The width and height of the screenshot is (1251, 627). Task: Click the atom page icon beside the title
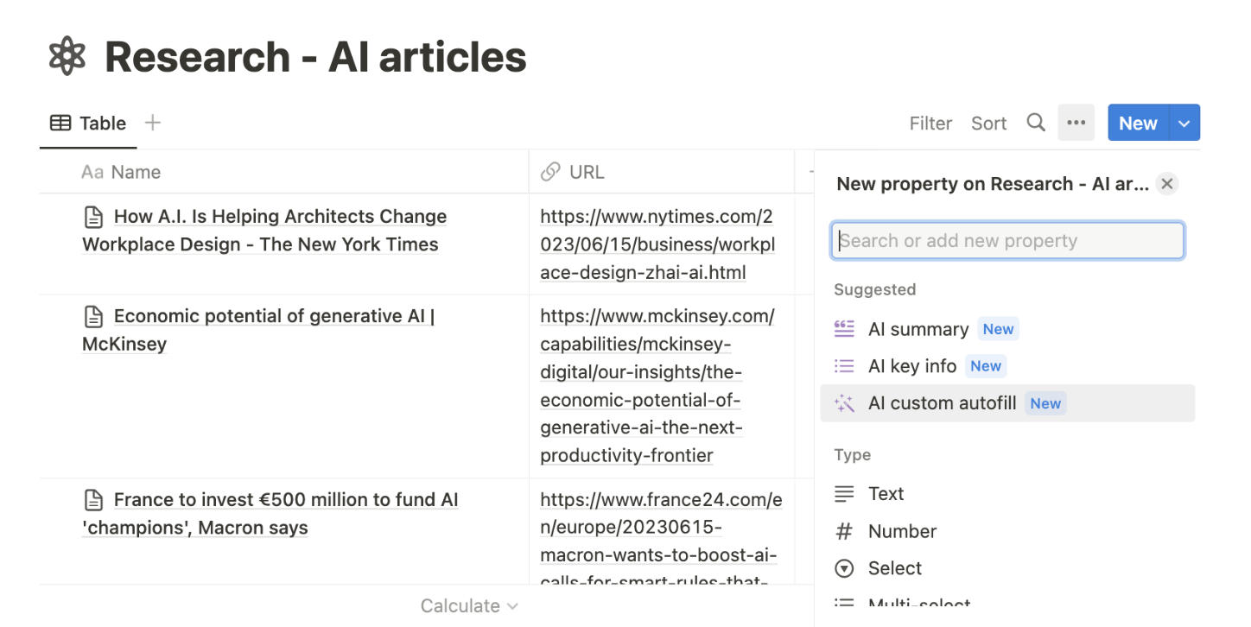point(67,57)
